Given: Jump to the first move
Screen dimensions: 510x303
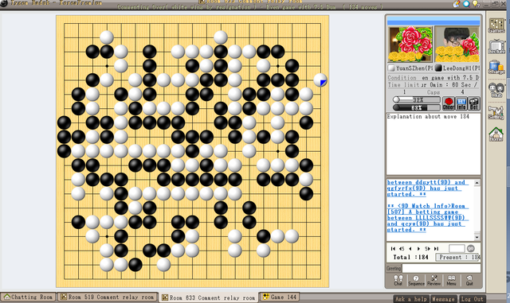Looking at the screenshot, I should [393, 249].
